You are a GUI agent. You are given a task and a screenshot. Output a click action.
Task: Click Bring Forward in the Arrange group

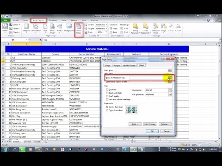coord(135,29)
